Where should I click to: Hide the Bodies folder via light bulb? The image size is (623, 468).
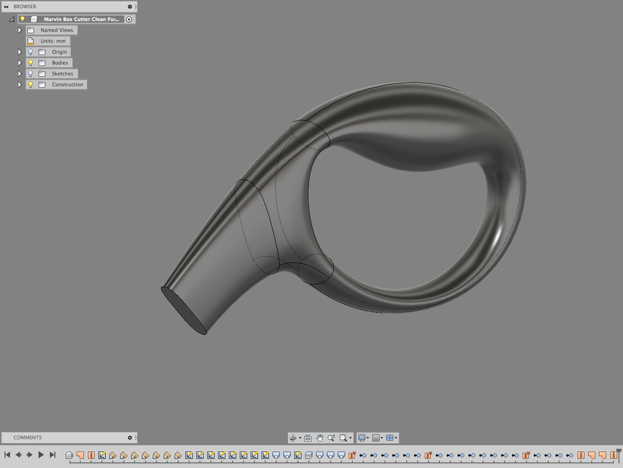31,63
